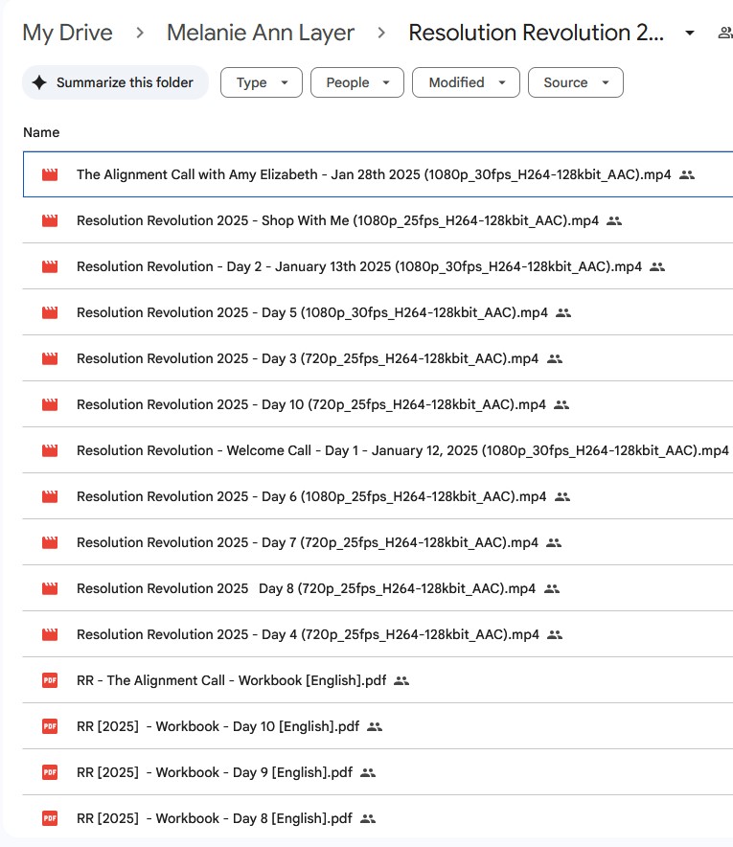Click the PDF icon for Alignment Call Workbook
The height and width of the screenshot is (847, 733).
pos(50,680)
